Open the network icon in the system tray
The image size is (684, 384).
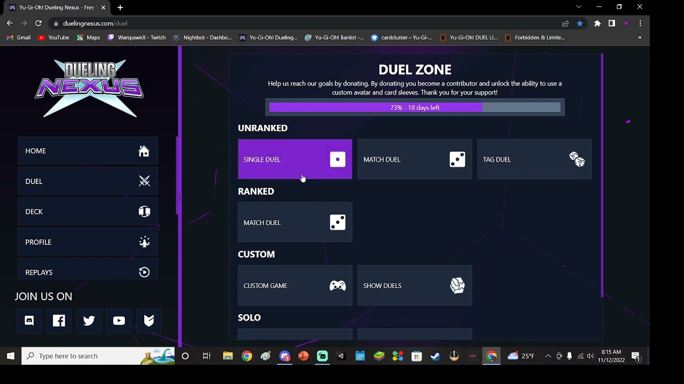580,356
